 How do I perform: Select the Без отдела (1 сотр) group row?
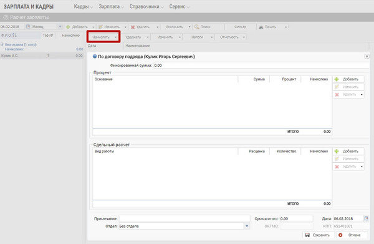click(42, 47)
